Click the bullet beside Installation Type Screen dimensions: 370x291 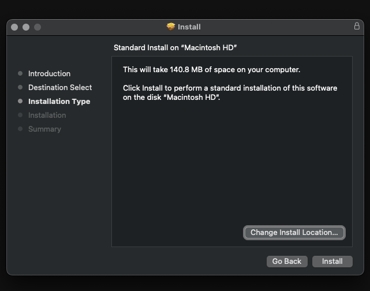coord(20,101)
